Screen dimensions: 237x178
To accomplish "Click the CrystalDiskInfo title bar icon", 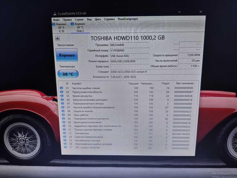I will (x=55, y=14).
